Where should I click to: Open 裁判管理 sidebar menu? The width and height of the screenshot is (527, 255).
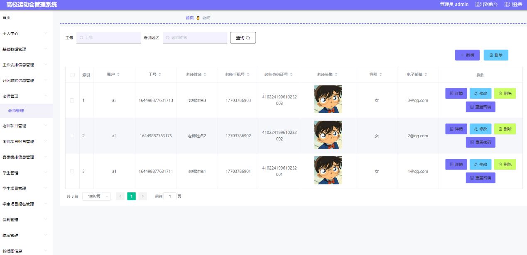pos(26,220)
